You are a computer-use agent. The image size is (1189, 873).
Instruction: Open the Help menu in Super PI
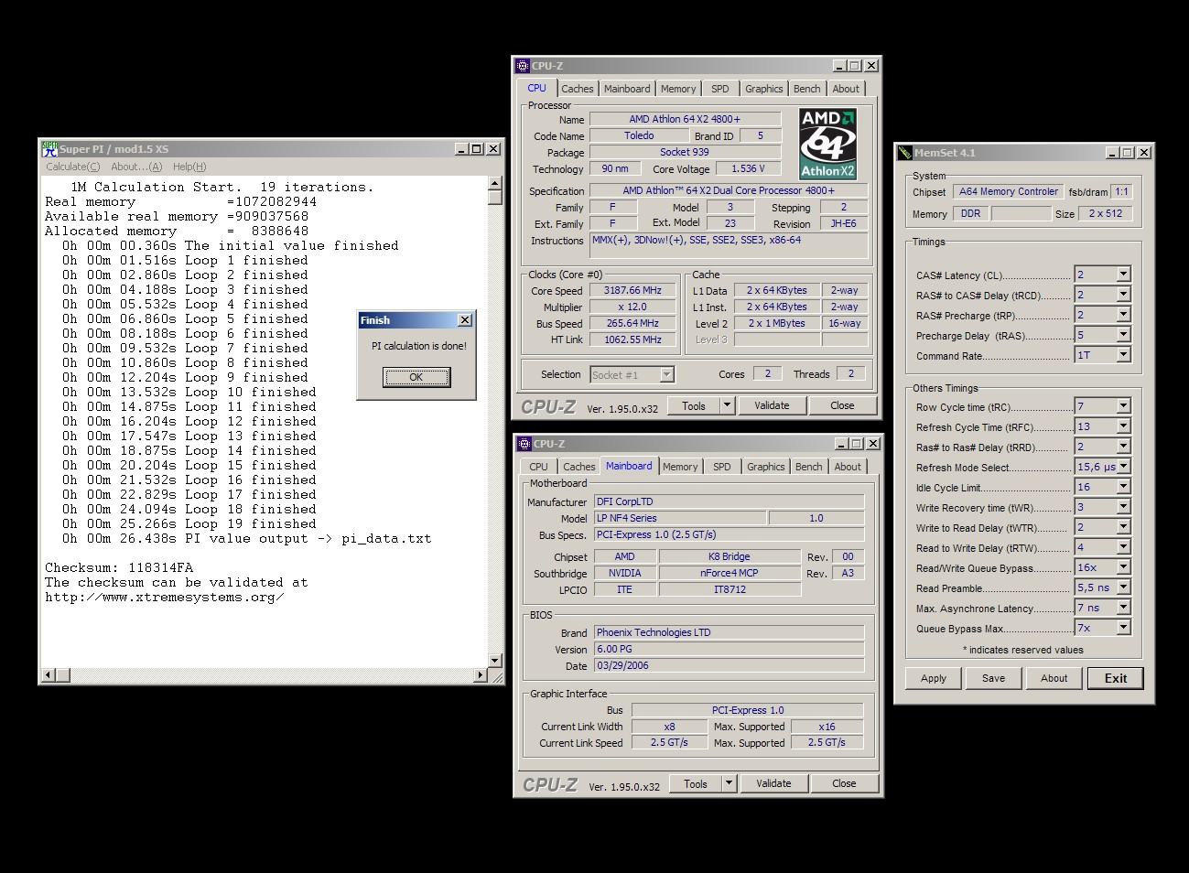pyautogui.click(x=189, y=167)
